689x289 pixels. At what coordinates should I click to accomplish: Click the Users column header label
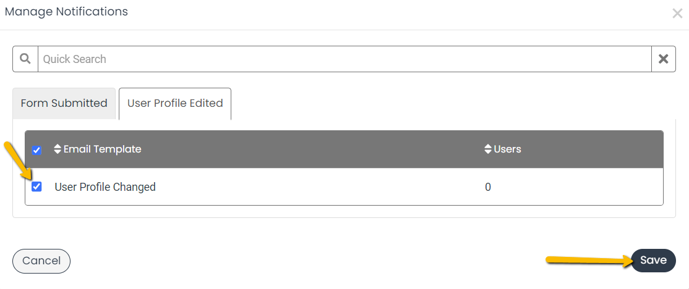click(508, 149)
